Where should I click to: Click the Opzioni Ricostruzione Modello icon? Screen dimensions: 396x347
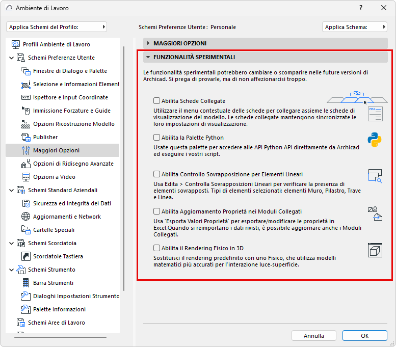26,124
